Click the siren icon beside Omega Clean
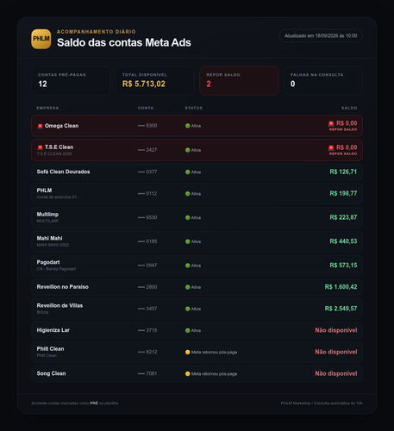Viewport: 394px width, 431px height. click(40, 126)
